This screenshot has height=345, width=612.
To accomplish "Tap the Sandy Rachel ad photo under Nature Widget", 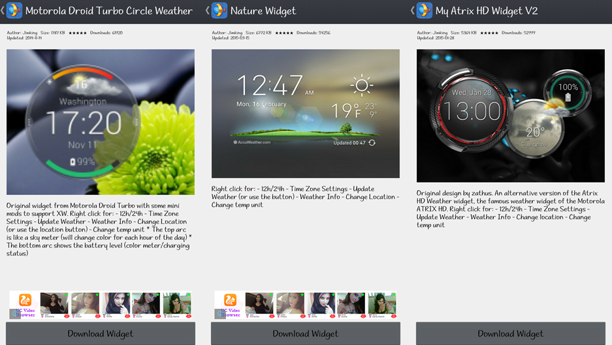I will (382, 305).
